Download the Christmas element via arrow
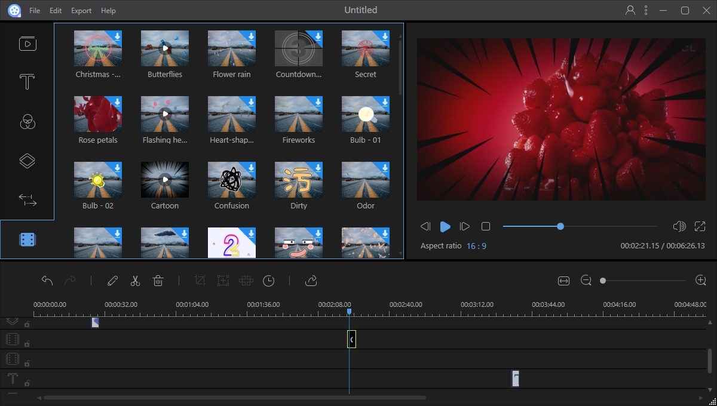Viewport: 717px width, 406px height. click(117, 36)
